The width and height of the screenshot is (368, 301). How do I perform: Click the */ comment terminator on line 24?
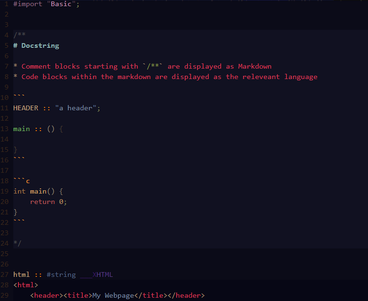click(18, 243)
